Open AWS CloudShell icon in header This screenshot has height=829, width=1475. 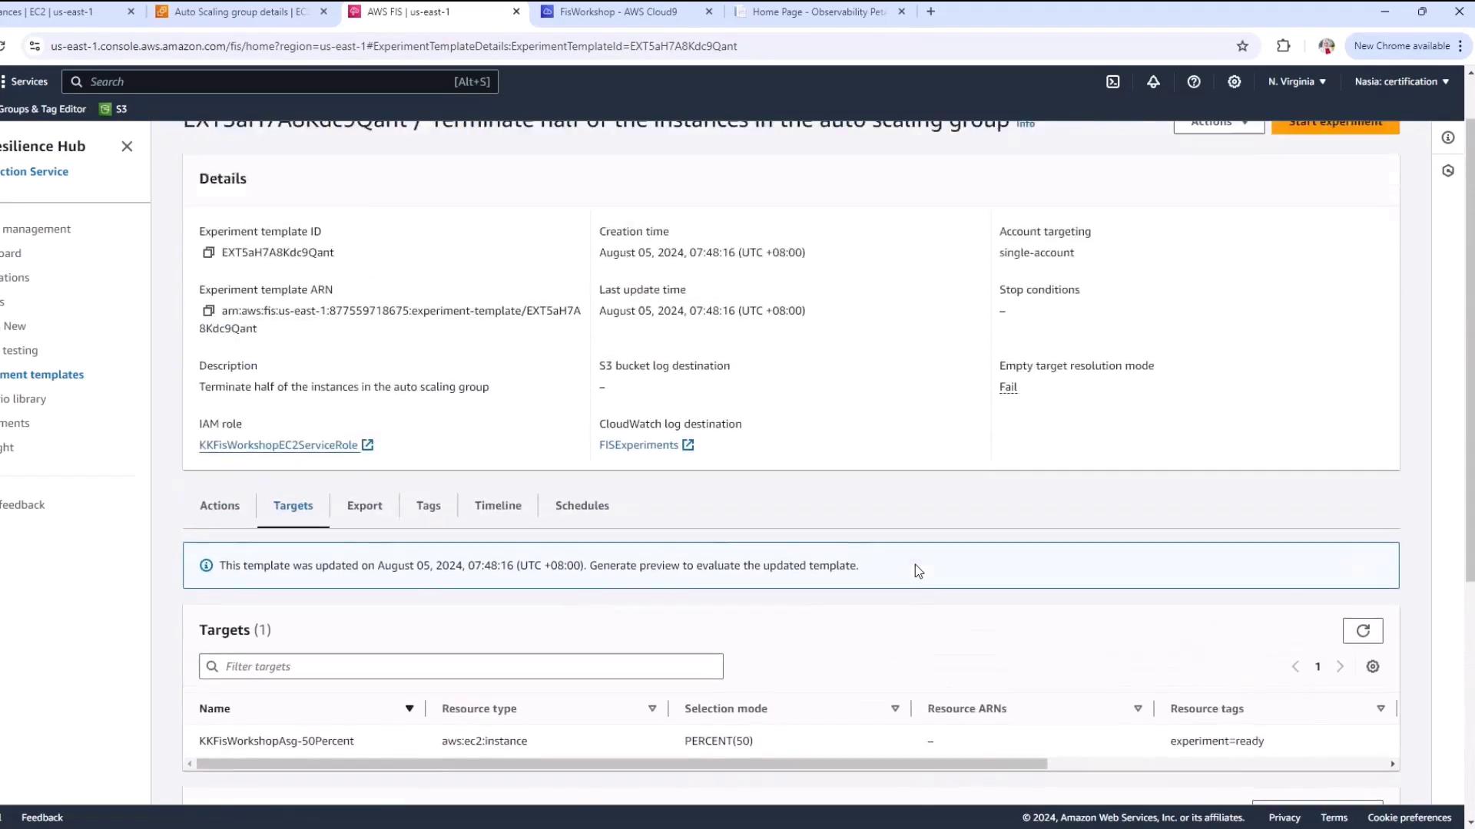1112,81
